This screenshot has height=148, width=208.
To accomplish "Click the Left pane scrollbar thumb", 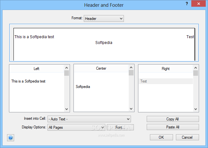I will tap(66, 73).
